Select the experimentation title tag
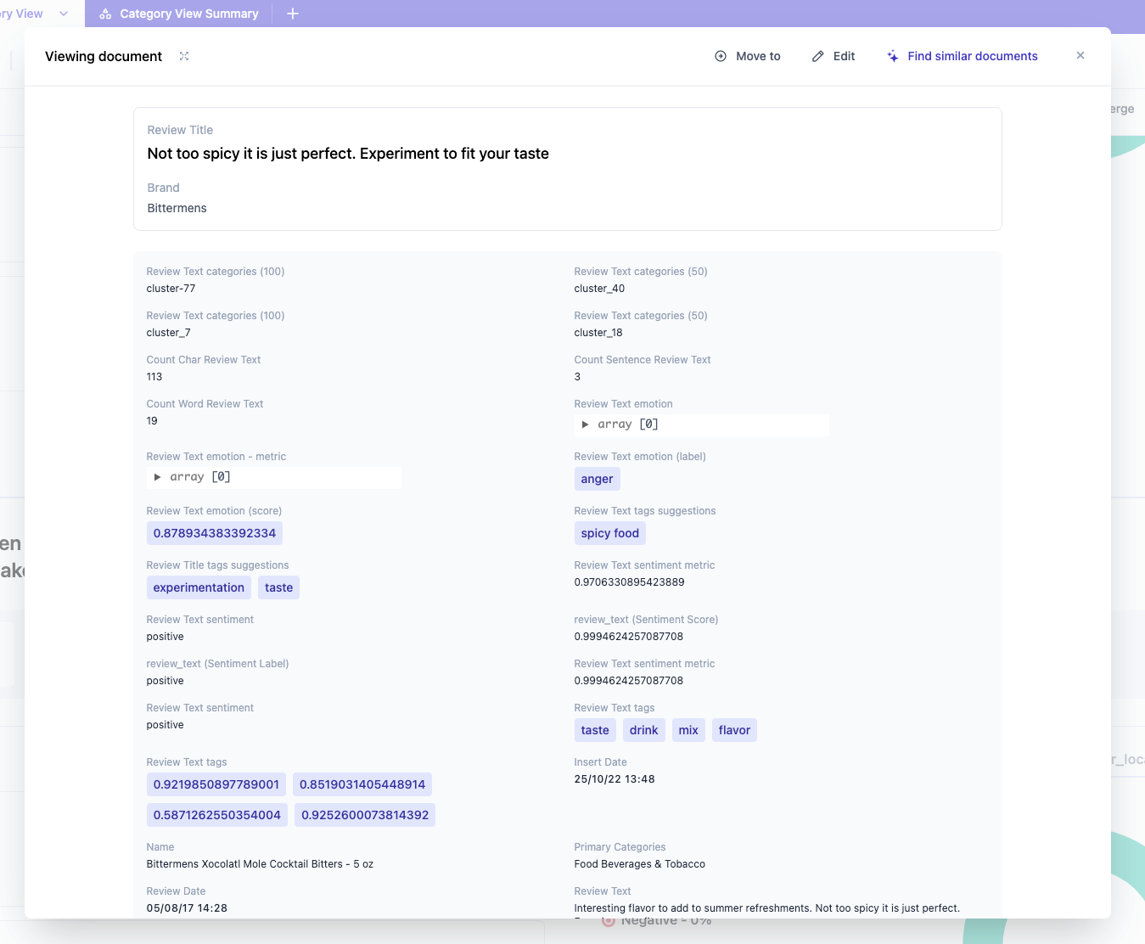 point(199,587)
